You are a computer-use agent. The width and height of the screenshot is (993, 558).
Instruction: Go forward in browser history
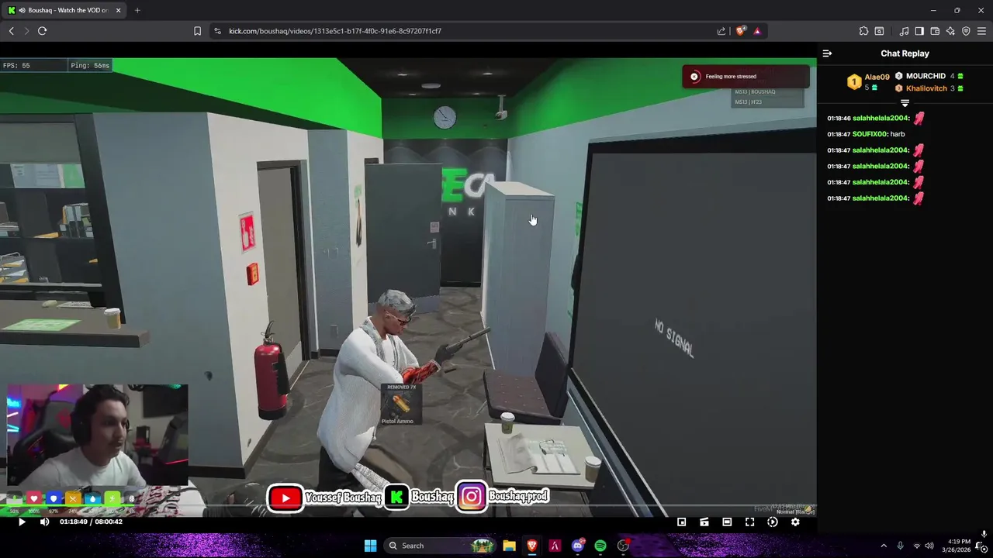pos(26,31)
